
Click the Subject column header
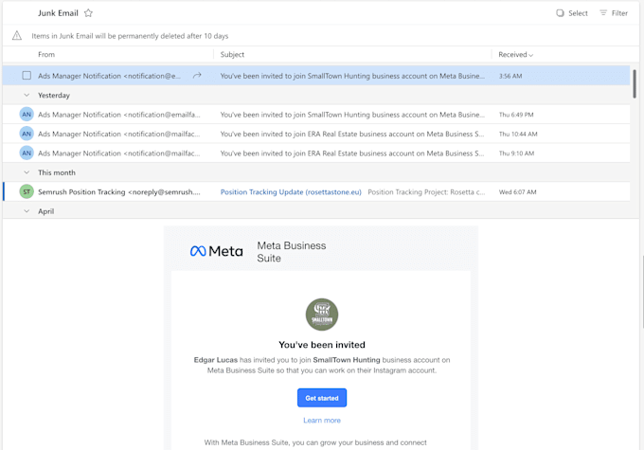[x=232, y=55]
